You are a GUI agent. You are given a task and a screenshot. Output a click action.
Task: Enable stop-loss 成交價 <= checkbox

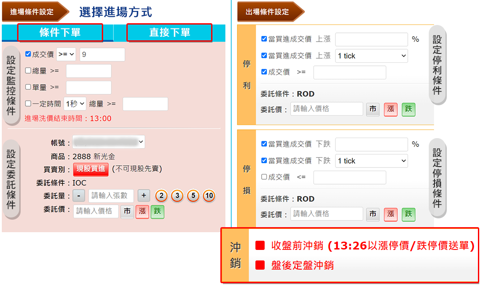click(x=264, y=177)
